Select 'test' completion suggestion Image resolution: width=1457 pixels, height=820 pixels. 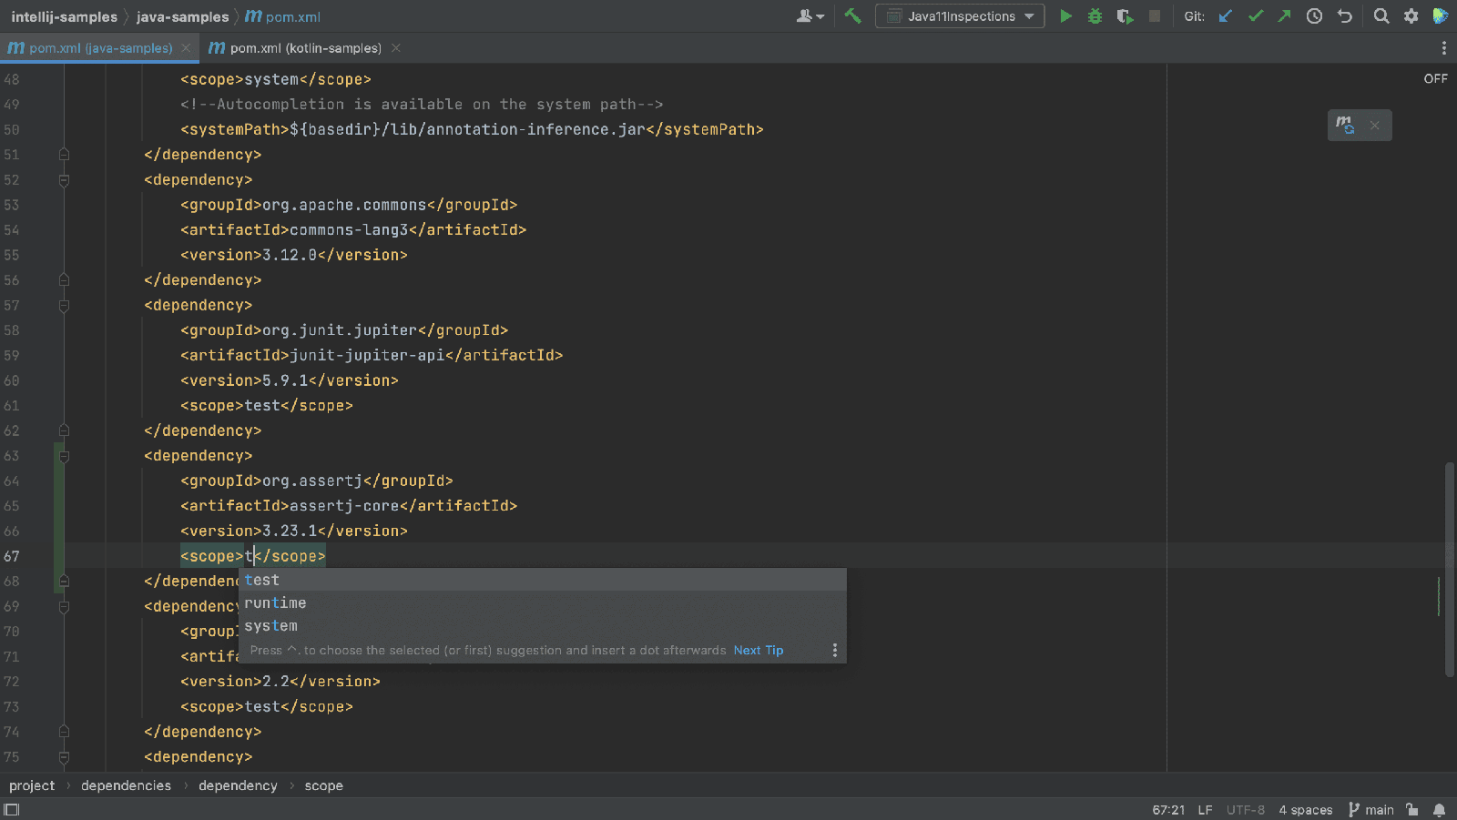543,580
